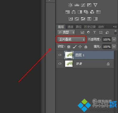Switch to the 通道 tab

[70, 27]
